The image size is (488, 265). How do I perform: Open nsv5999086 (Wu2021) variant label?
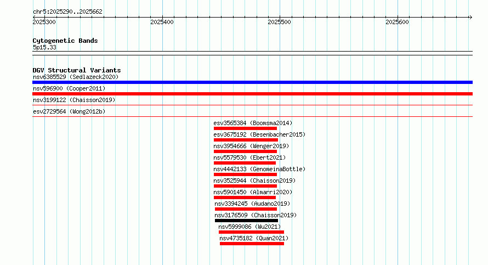249,227
